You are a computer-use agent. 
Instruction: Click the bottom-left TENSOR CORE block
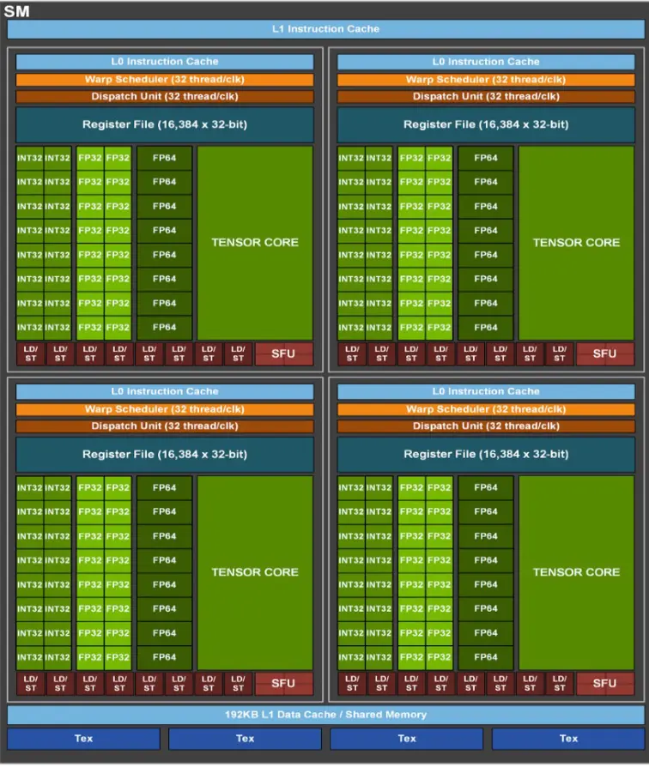pyautogui.click(x=255, y=572)
